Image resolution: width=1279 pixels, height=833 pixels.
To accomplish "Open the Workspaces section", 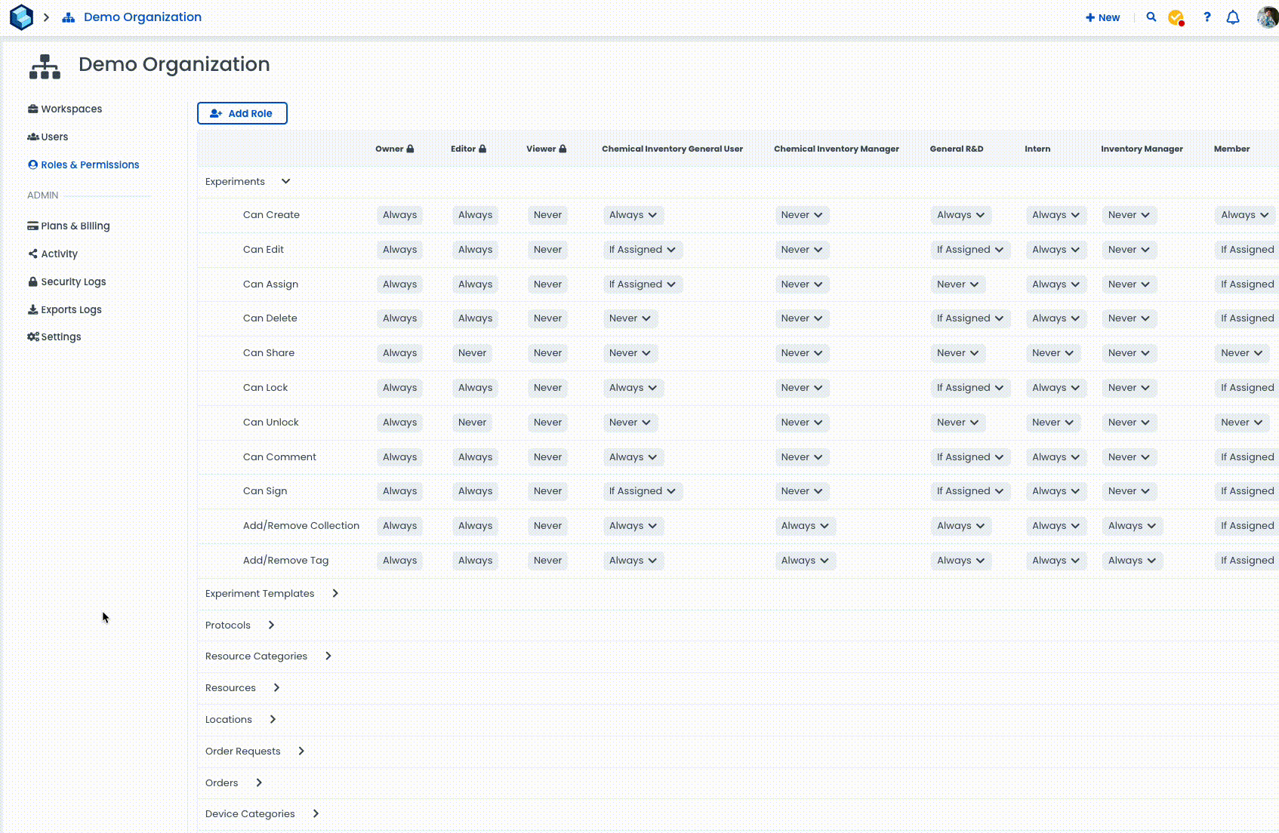I will click(x=65, y=109).
